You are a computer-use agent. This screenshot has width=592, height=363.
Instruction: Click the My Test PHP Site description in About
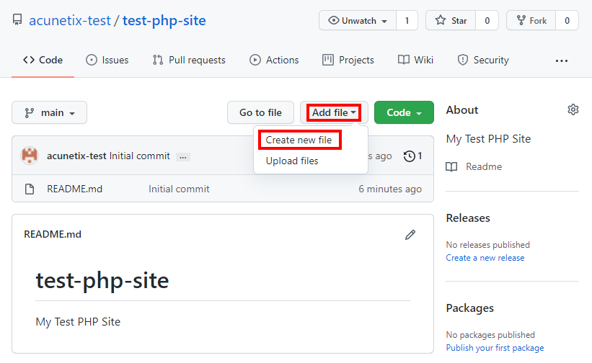point(488,139)
